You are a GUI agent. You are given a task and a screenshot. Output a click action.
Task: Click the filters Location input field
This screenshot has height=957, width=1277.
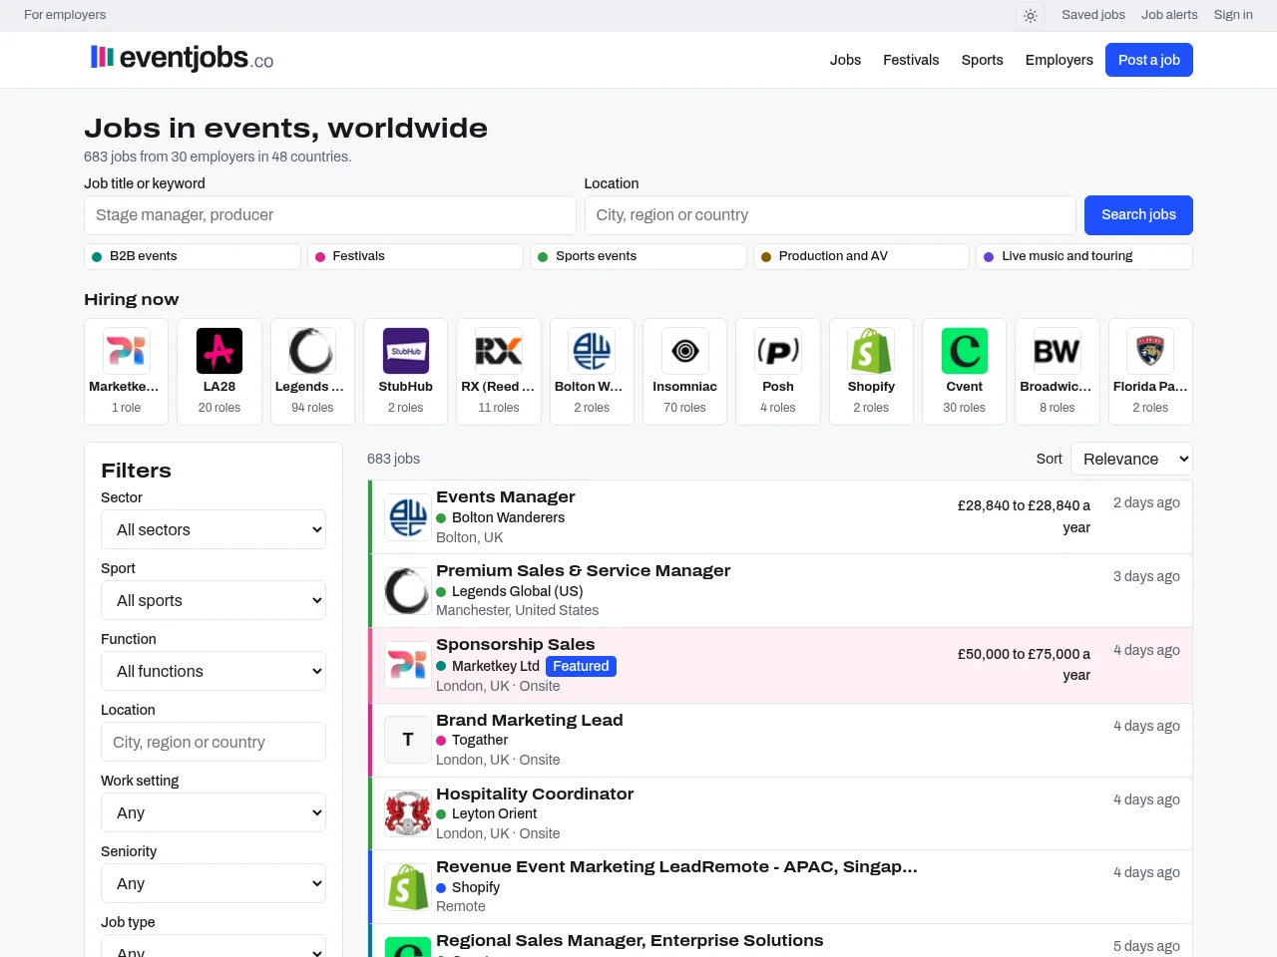pyautogui.click(x=213, y=742)
